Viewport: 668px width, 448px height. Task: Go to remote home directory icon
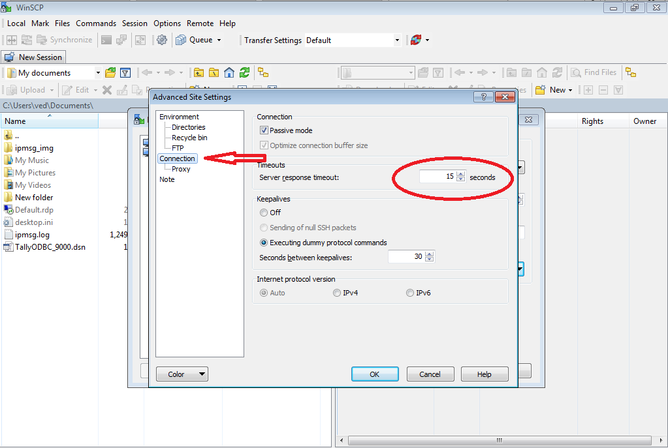pos(542,73)
